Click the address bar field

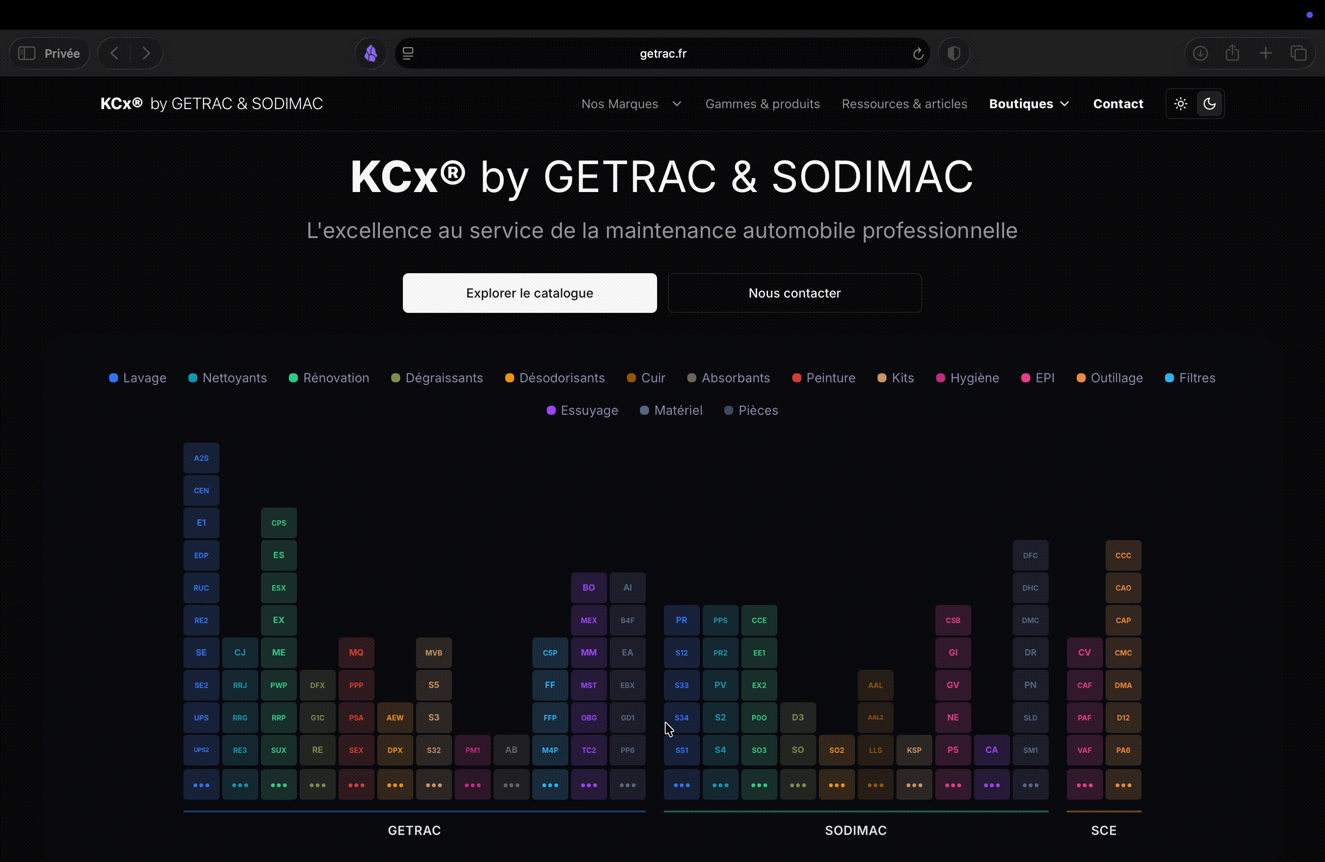click(662, 54)
